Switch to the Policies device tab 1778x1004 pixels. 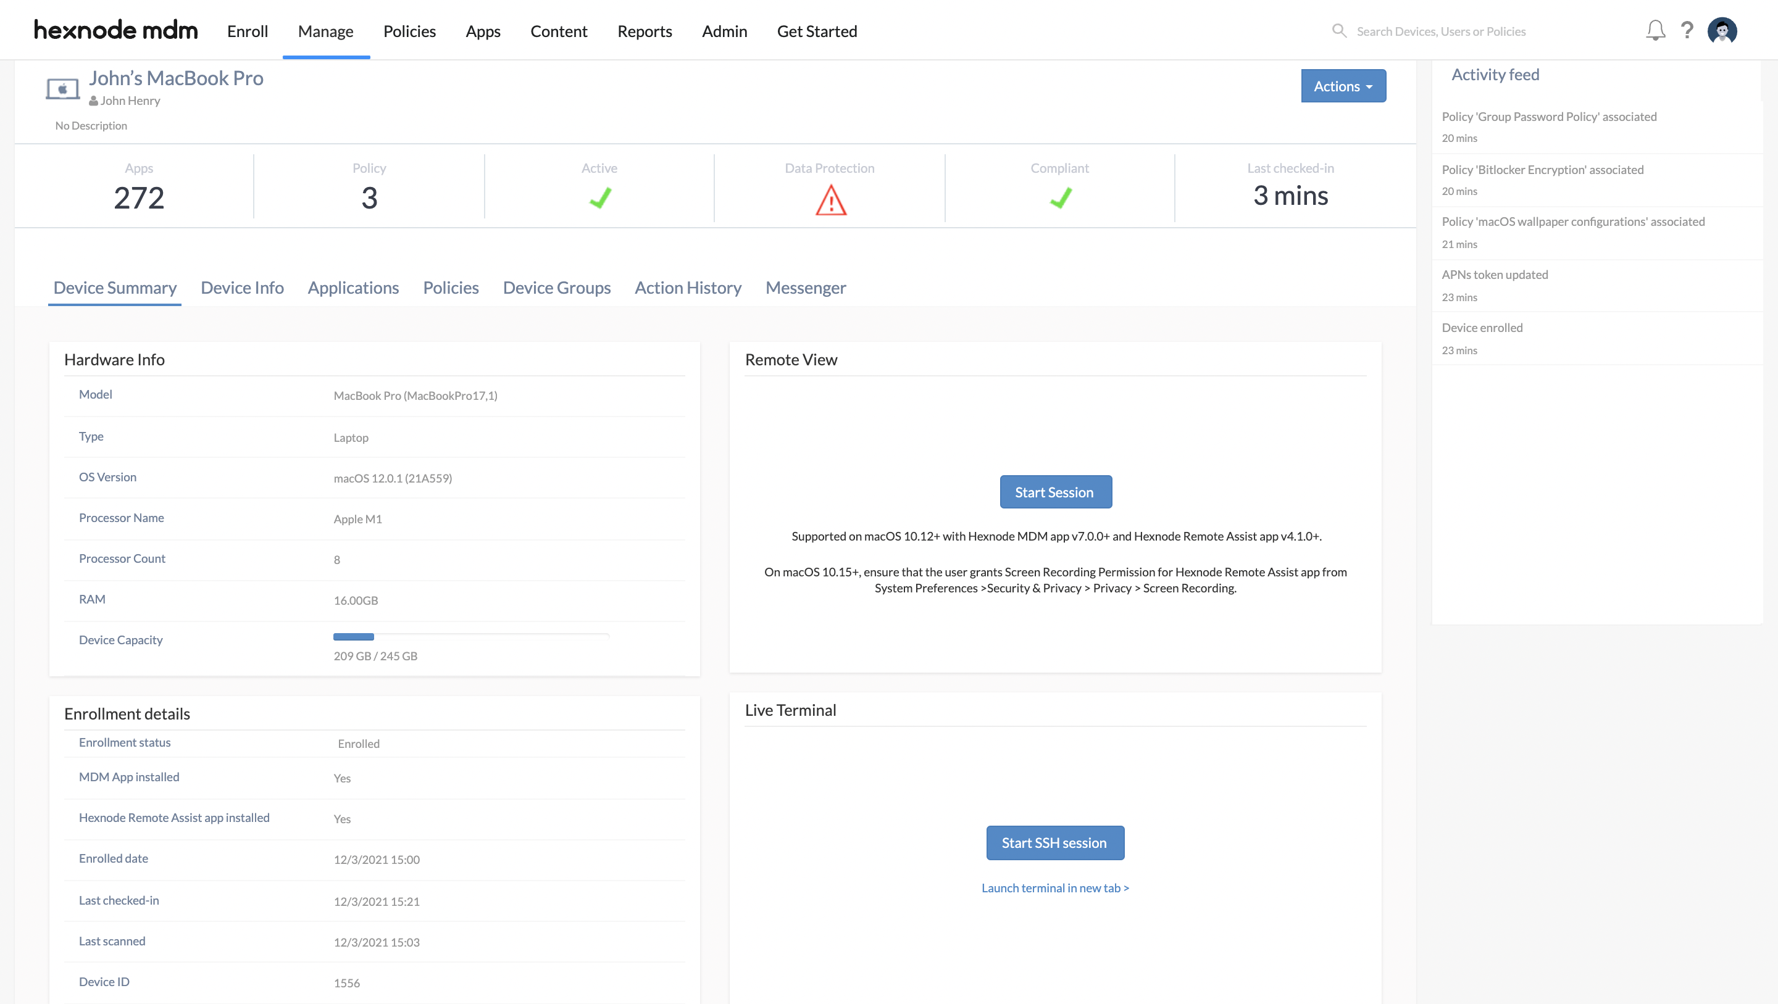pos(451,288)
